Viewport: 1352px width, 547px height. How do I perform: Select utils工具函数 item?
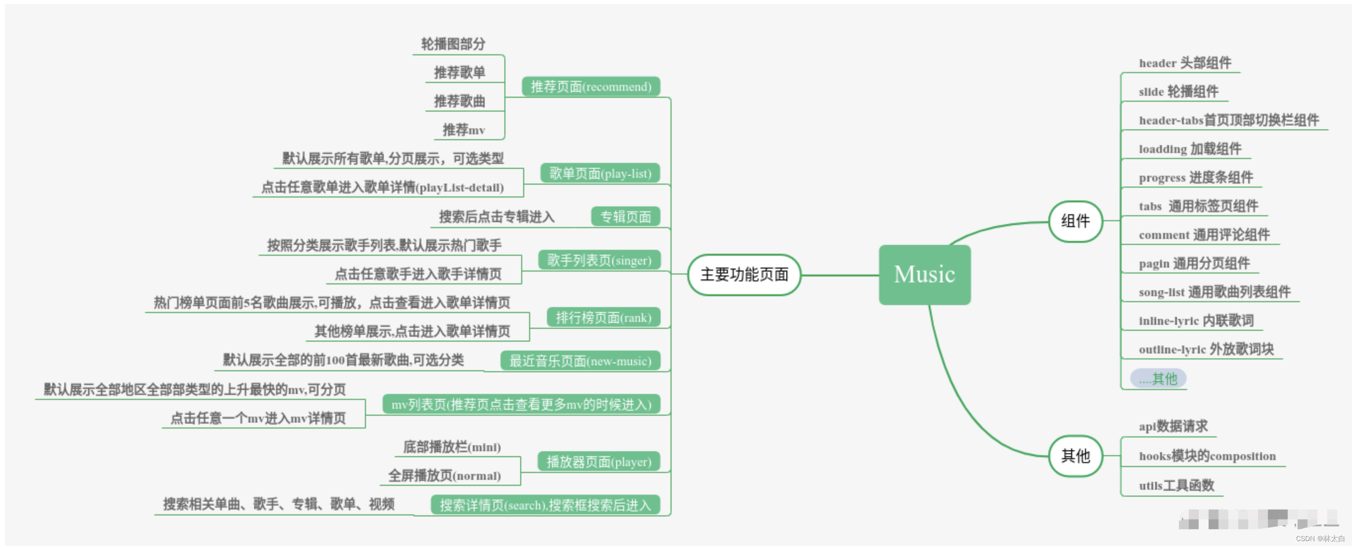pyautogui.click(x=1176, y=485)
